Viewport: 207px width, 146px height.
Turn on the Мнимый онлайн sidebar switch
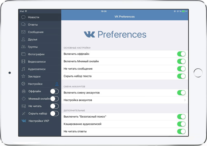click(55, 99)
